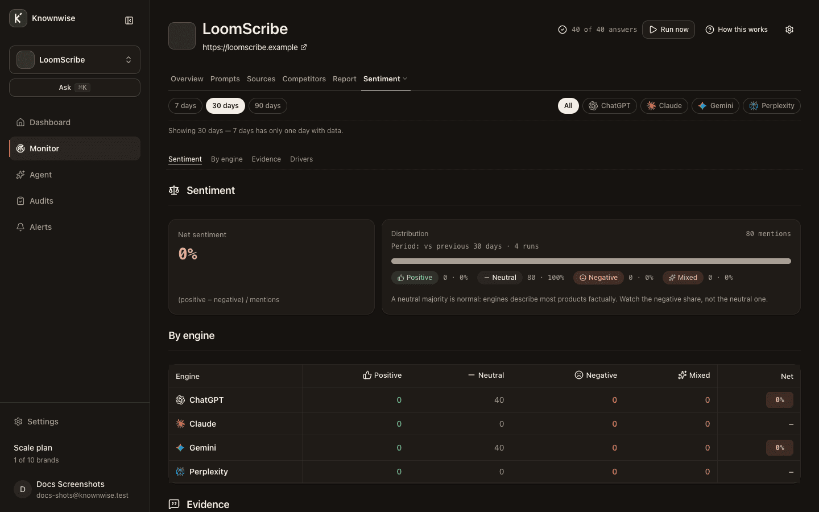Click the scales icon beside the Sentiment heading
The height and width of the screenshot is (512, 819).
tap(174, 191)
